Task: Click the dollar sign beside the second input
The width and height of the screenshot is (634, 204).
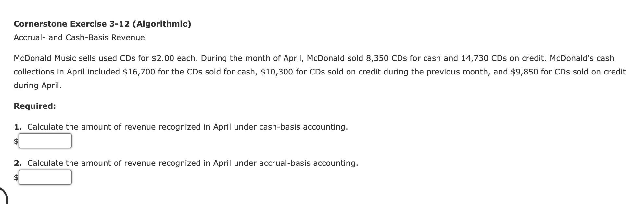Action: click(16, 177)
